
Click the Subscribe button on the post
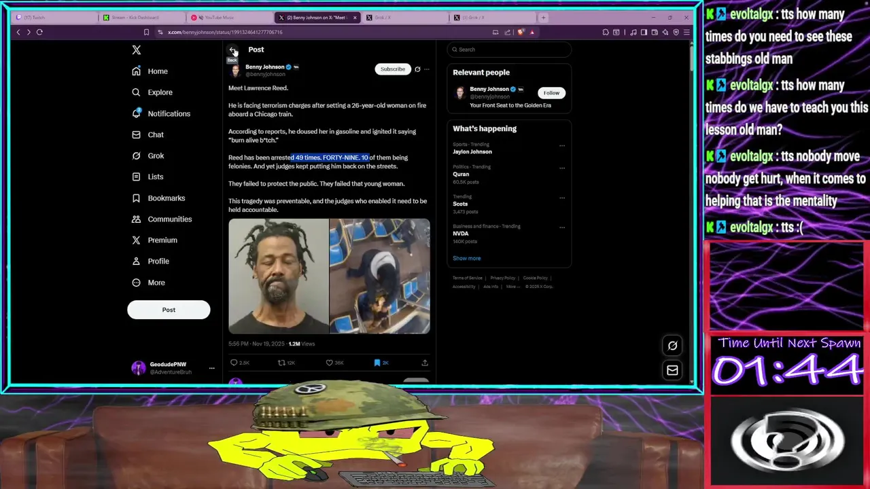coord(392,69)
